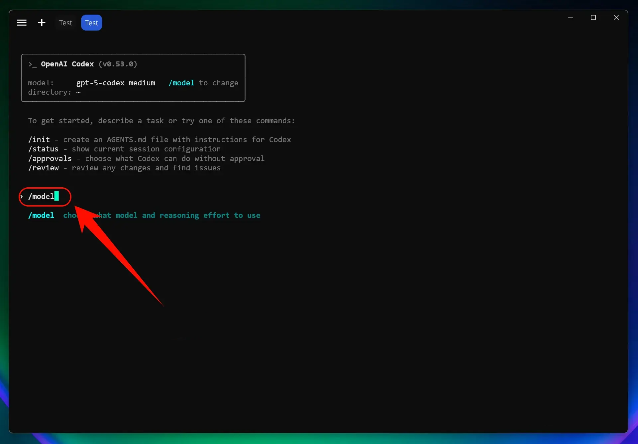This screenshot has width=638, height=444.
Task: Click the 'To get started' instruction line
Action: tap(161, 121)
